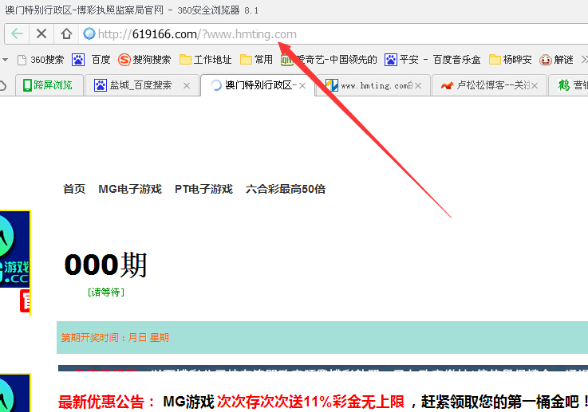Open the 平安 - 百度音乐盒 bookmark
This screenshot has width=588, height=412.
click(432, 60)
